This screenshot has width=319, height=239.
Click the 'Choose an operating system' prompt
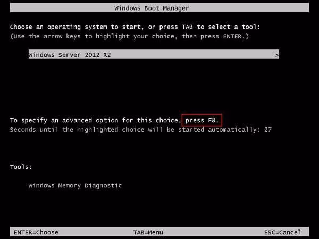click(135, 27)
